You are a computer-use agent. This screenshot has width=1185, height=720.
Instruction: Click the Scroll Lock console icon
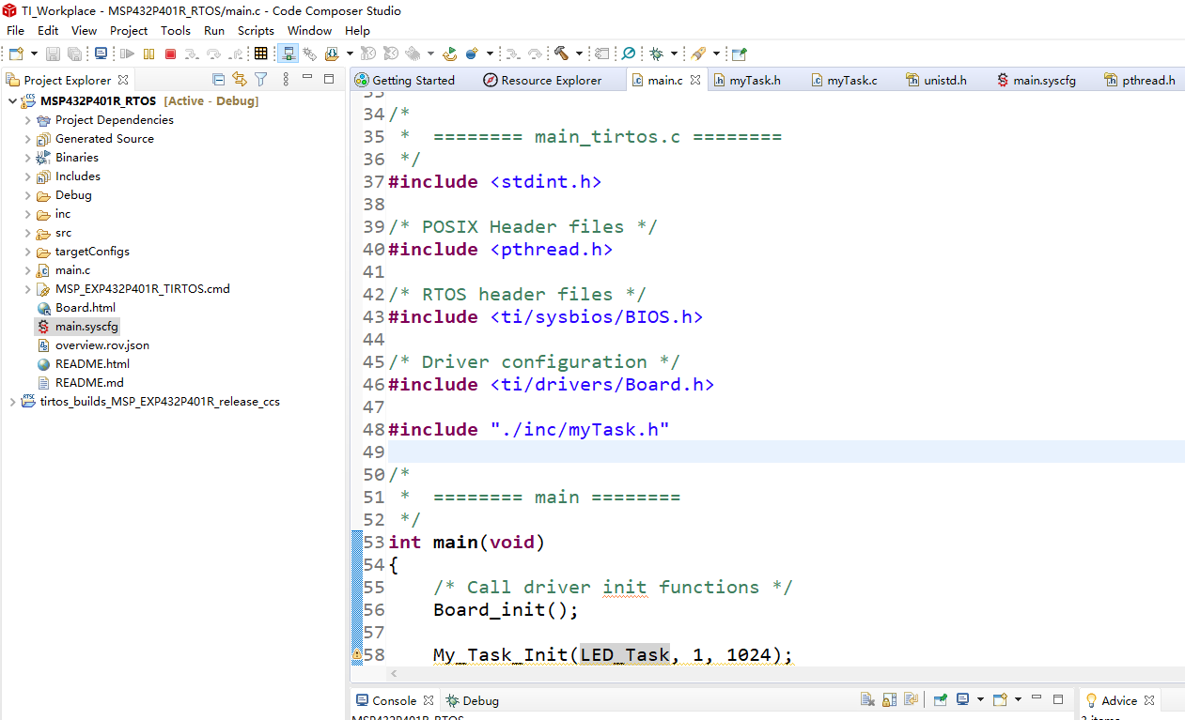click(889, 699)
